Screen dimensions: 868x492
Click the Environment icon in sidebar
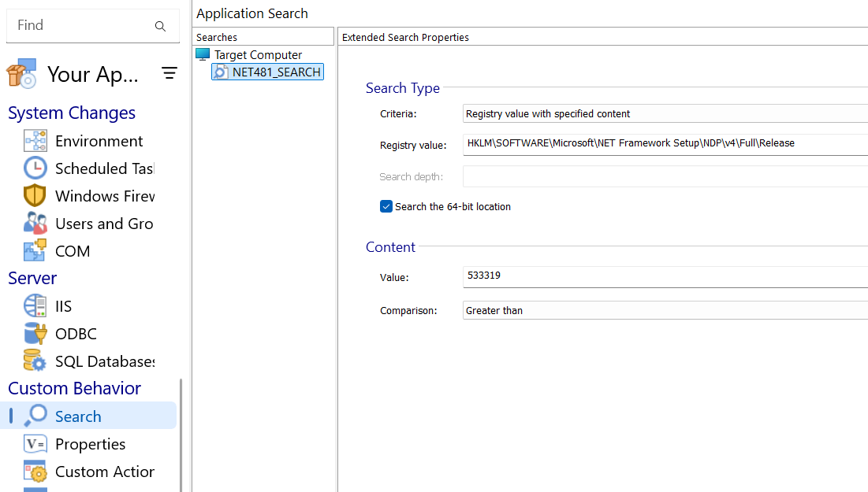tap(35, 141)
